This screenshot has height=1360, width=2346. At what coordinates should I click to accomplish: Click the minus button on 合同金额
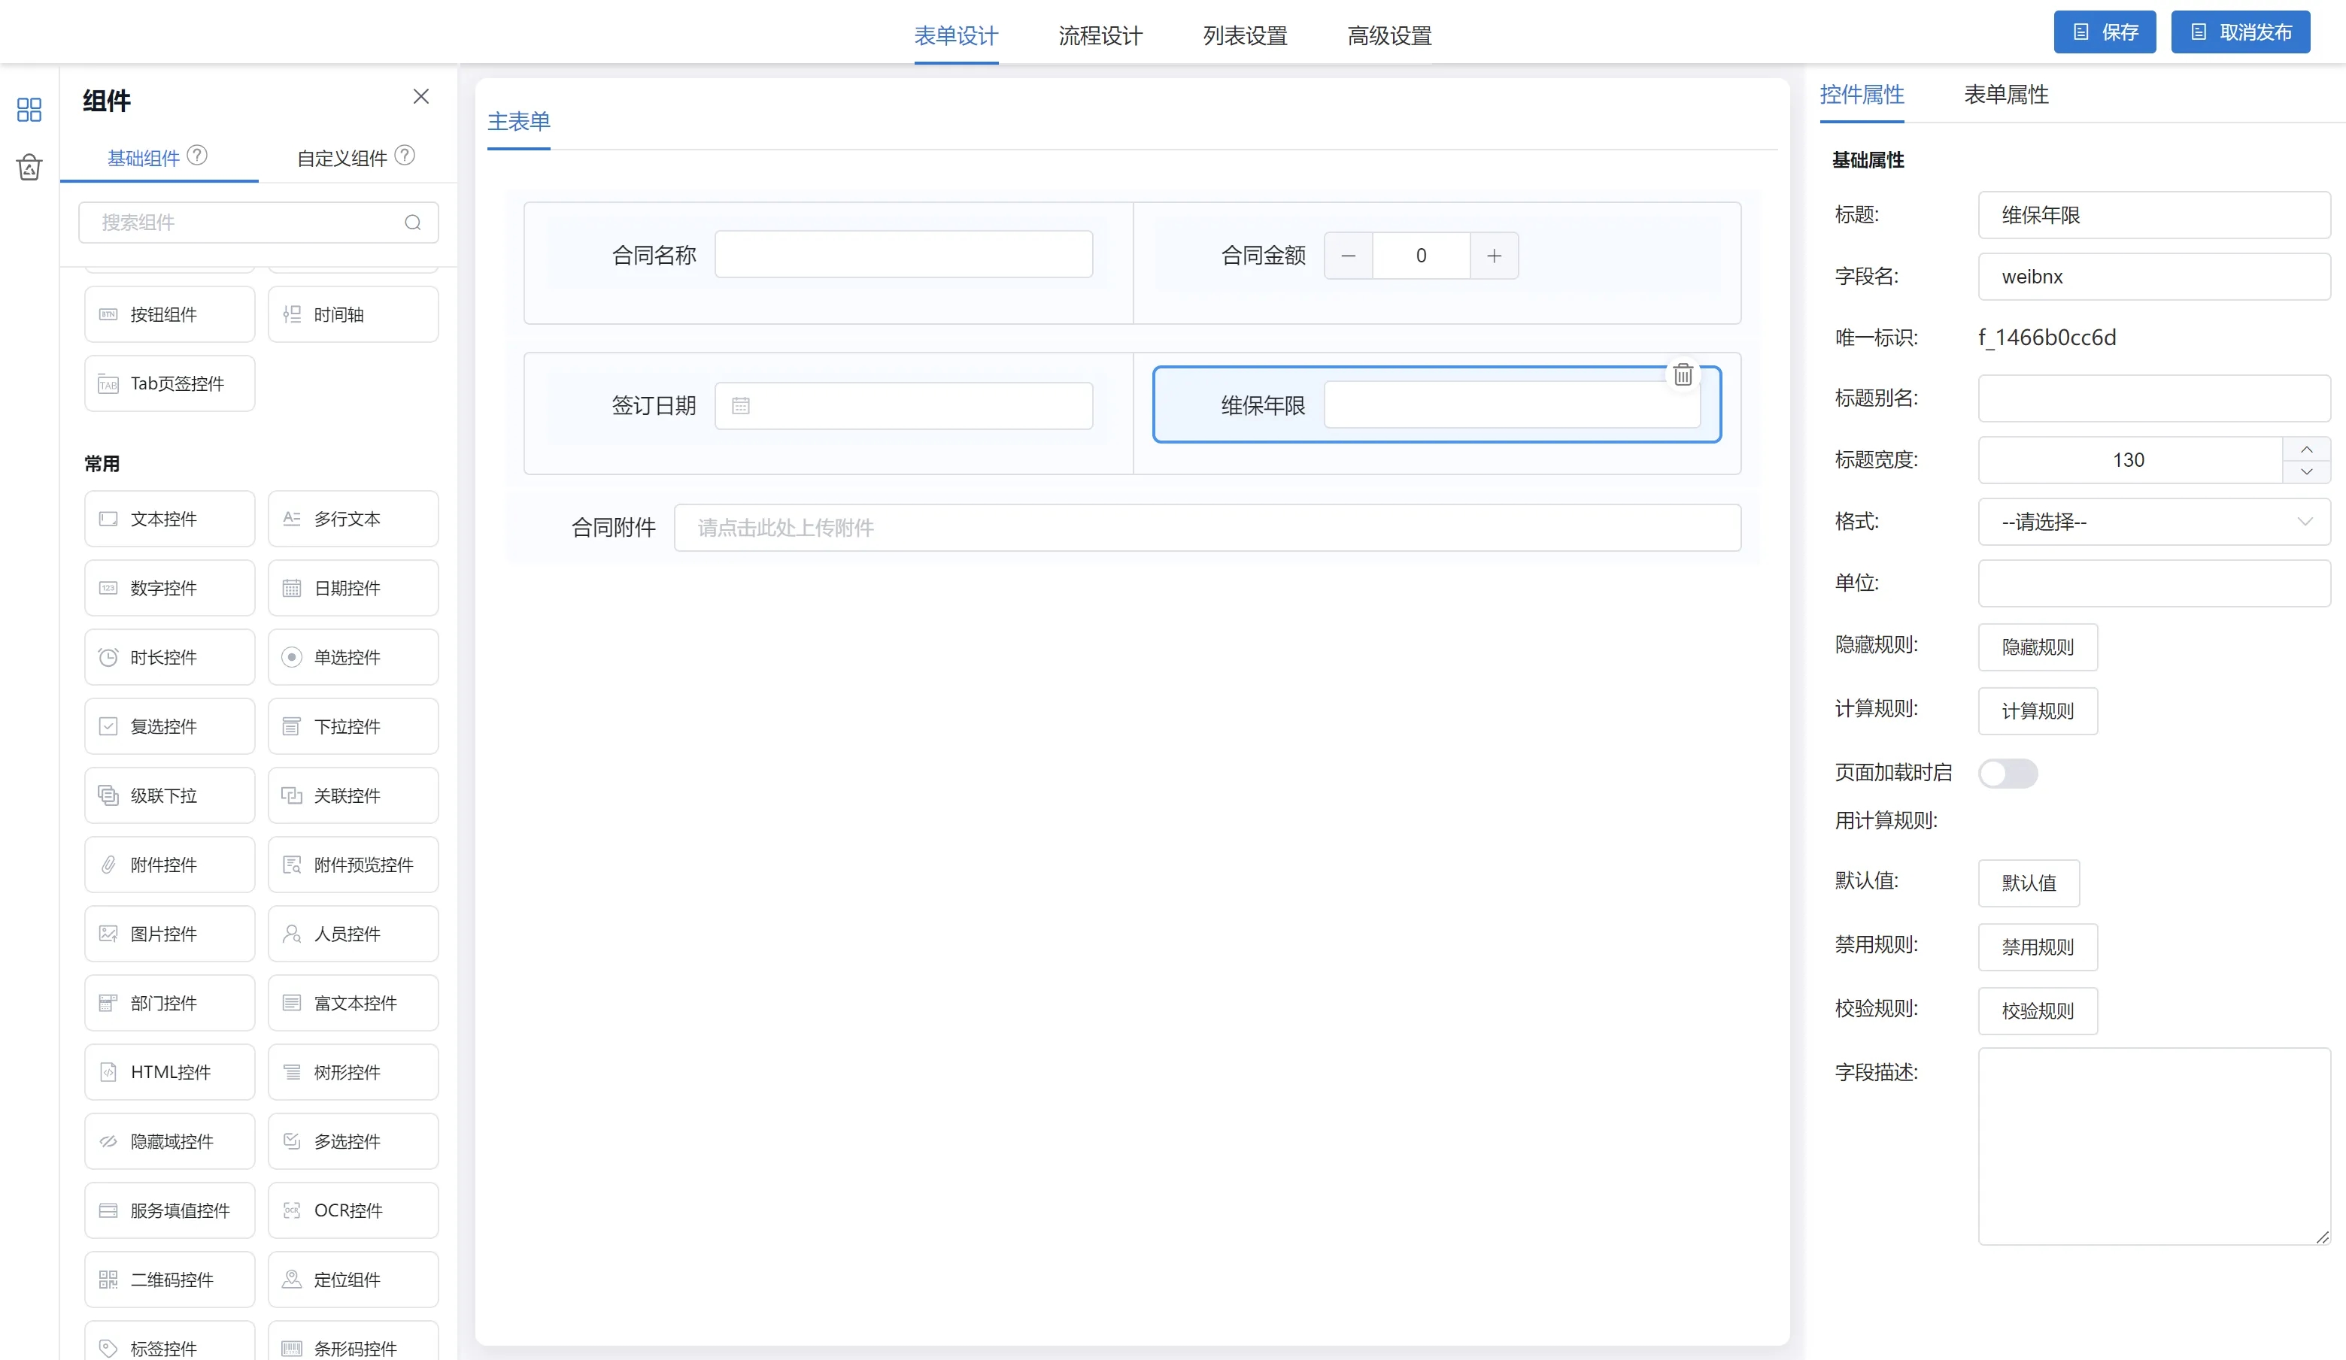[1348, 256]
